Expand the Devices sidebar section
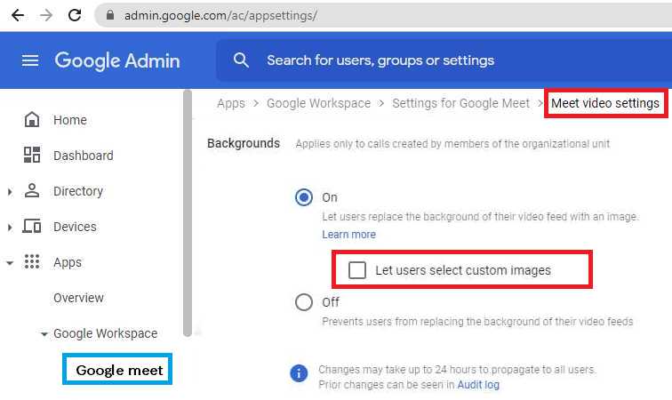Viewport: 672px width, 400px height. [10, 227]
